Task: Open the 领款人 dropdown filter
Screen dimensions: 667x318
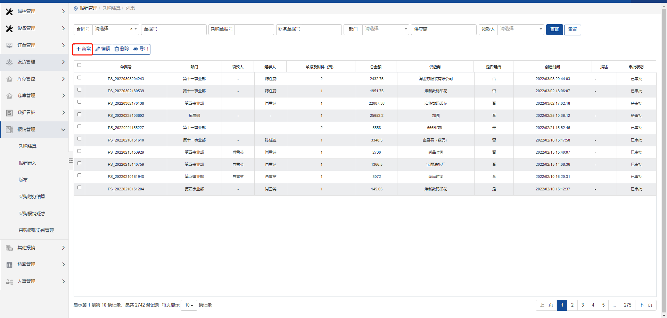Action: [x=520, y=29]
